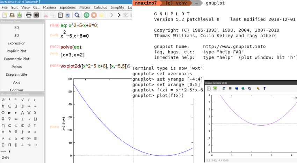
Task: Insert the summation sigma symbol
Action: tap(3, 145)
